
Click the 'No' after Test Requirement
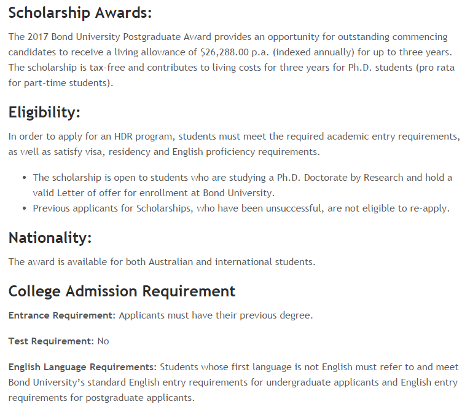coord(103,341)
